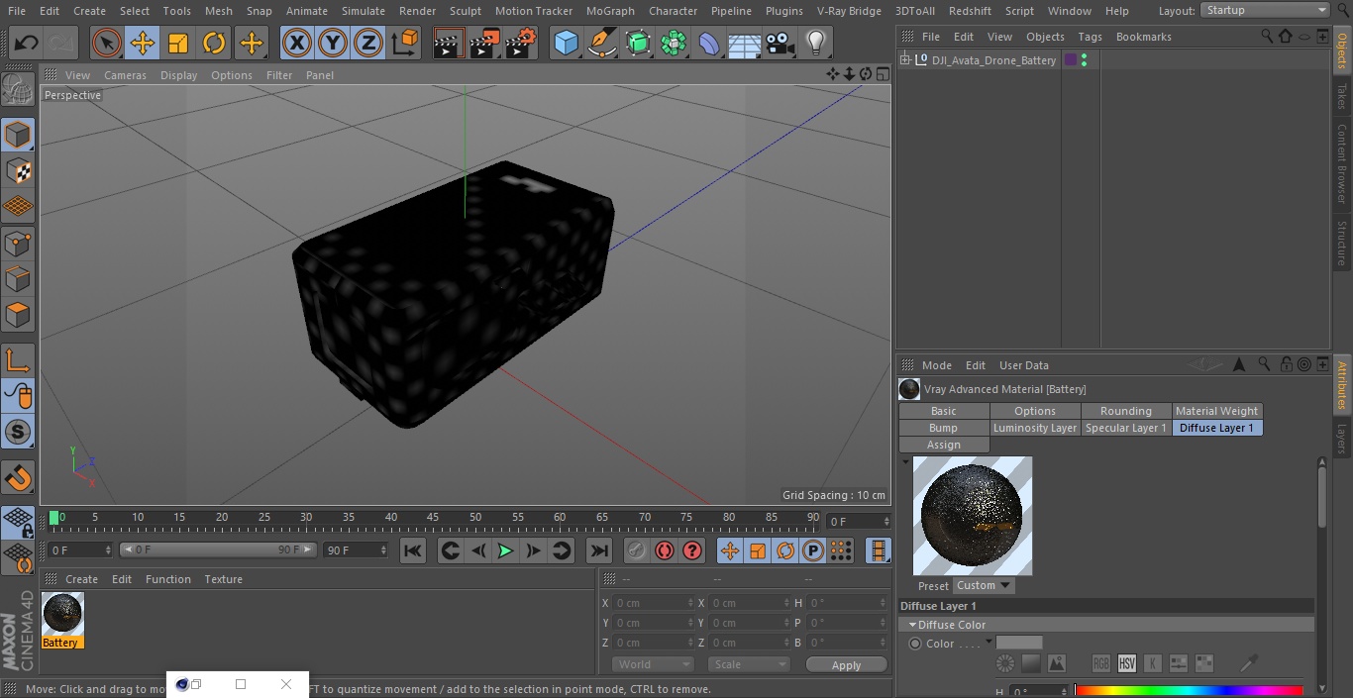
Task: Toggle Y axis lock
Action: pyautogui.click(x=333, y=44)
